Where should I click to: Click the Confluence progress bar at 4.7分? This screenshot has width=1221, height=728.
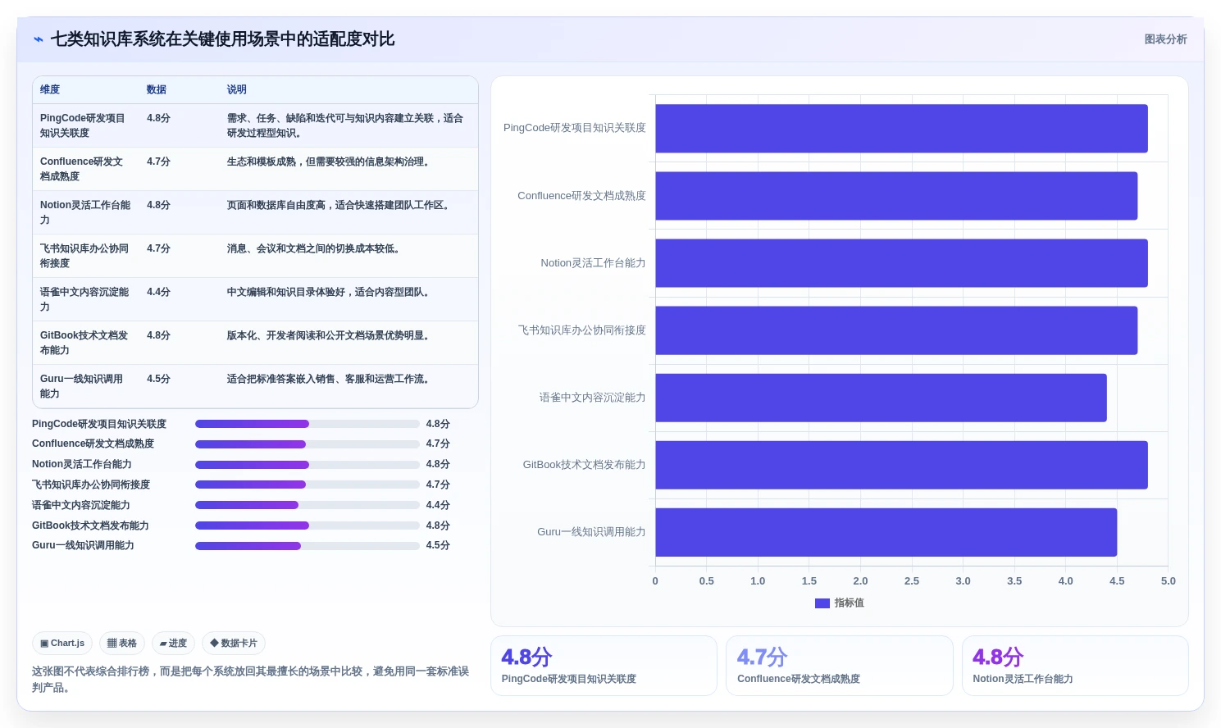[x=307, y=444]
